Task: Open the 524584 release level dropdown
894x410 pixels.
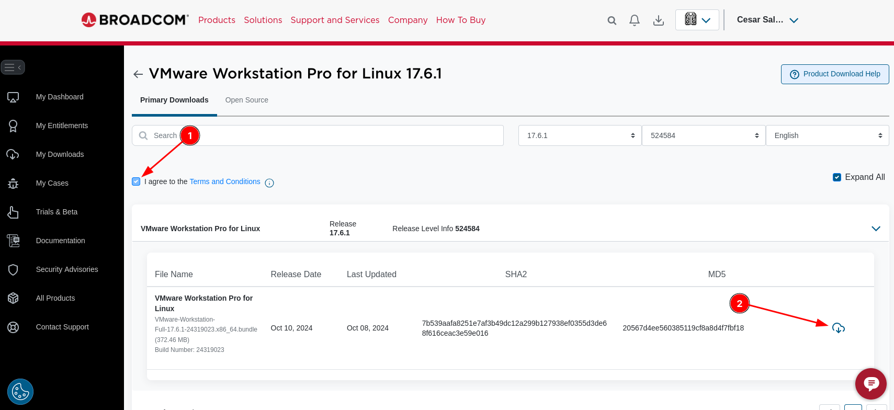Action: coord(704,135)
